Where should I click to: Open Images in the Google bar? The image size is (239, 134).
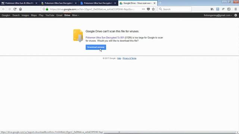[25, 15]
